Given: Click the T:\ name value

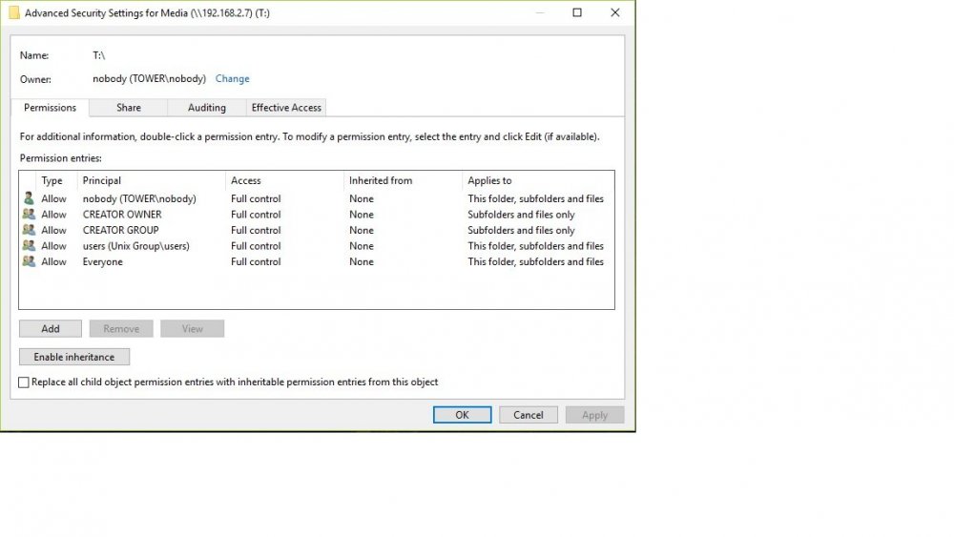Looking at the screenshot, I should click(x=98, y=55).
